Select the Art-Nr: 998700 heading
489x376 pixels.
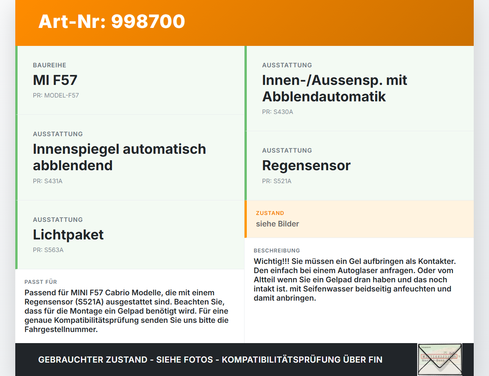[112, 21]
